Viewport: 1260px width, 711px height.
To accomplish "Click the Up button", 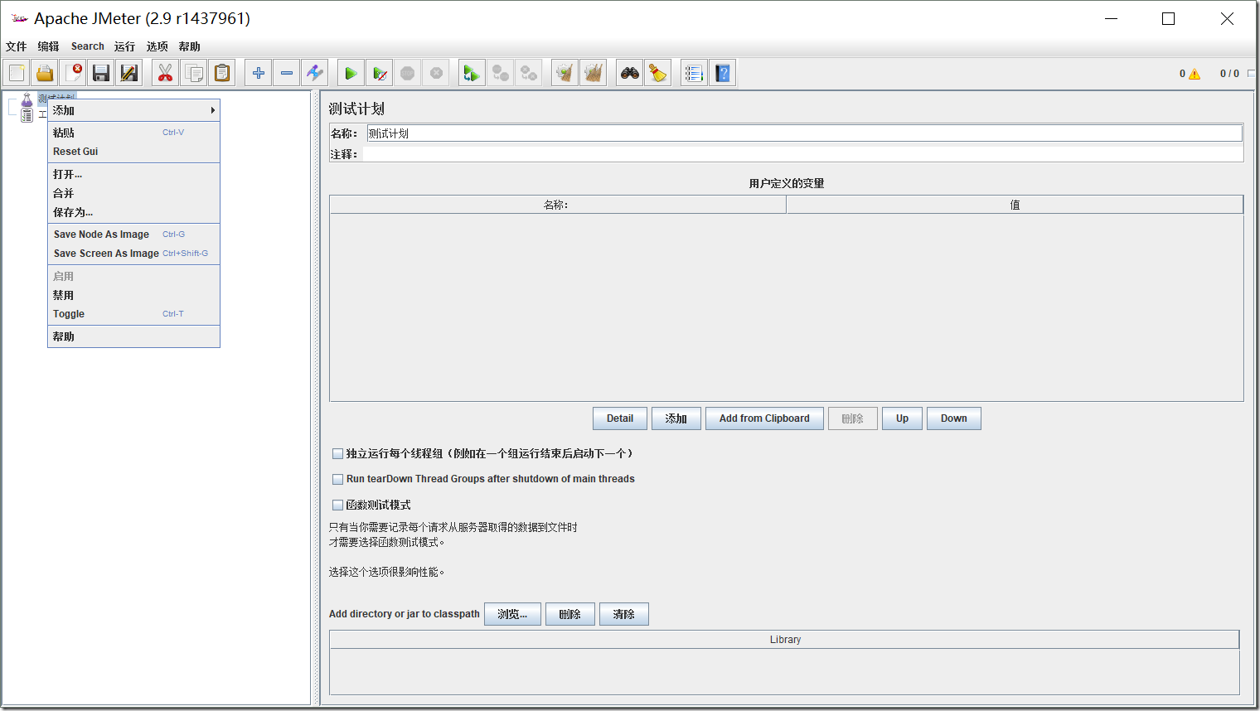I will [902, 418].
